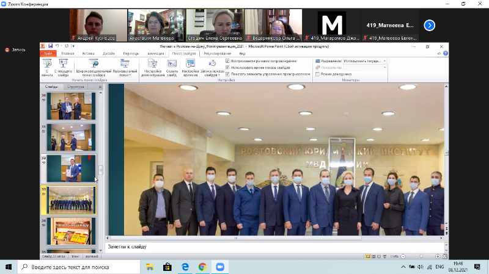Open Customize Quick Access Toolbar dropdown
This screenshot has width=489, height=274.
coord(73,46)
